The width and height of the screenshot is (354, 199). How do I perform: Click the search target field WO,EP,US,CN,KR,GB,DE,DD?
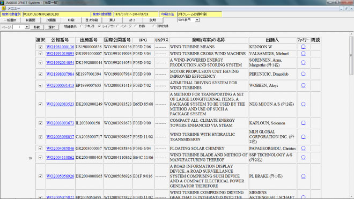click(x=57, y=14)
